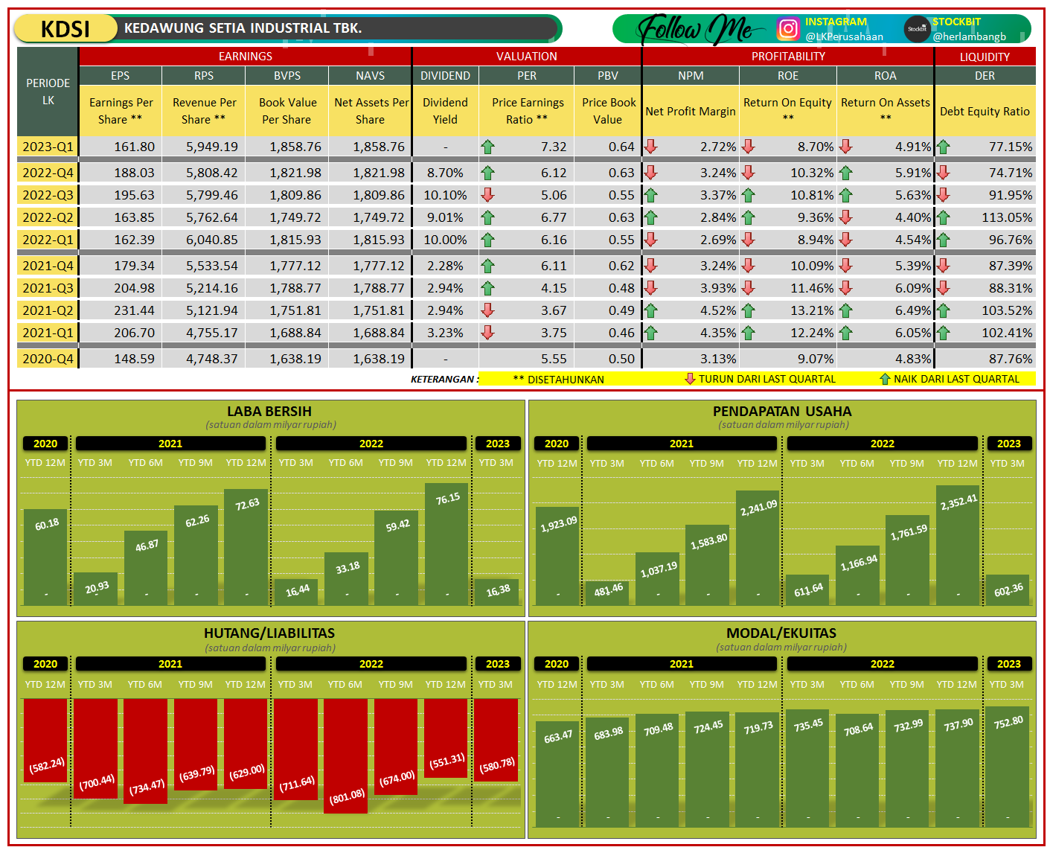Image resolution: width=1050 pixels, height=850 pixels.
Task: Click the green up arrow beside 2023-Q1 PER
Action: [x=488, y=147]
